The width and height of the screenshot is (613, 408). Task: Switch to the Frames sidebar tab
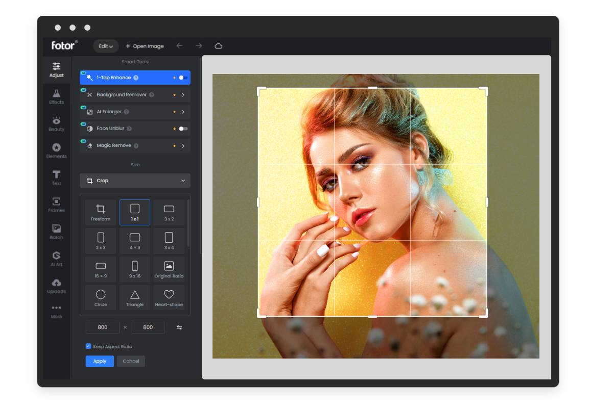tap(56, 204)
